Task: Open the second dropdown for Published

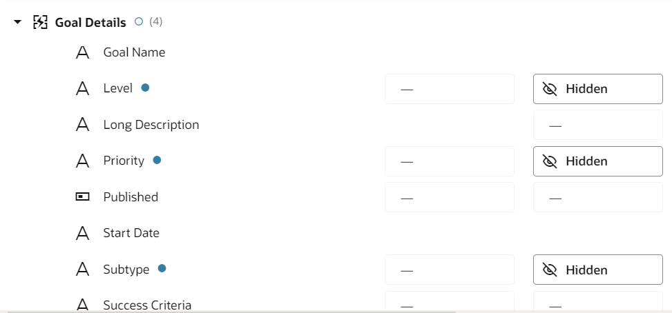Action: (598, 197)
